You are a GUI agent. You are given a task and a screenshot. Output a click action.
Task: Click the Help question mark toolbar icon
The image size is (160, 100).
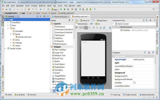pyautogui.click(x=94, y=10)
